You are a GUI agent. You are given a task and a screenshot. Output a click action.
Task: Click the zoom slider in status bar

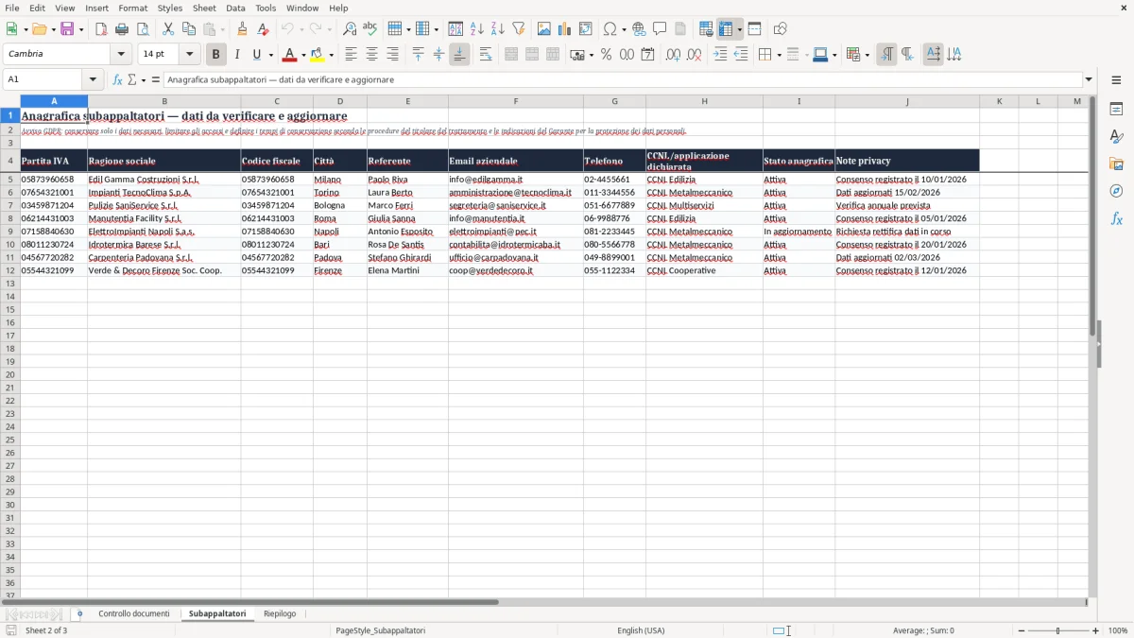click(1058, 630)
